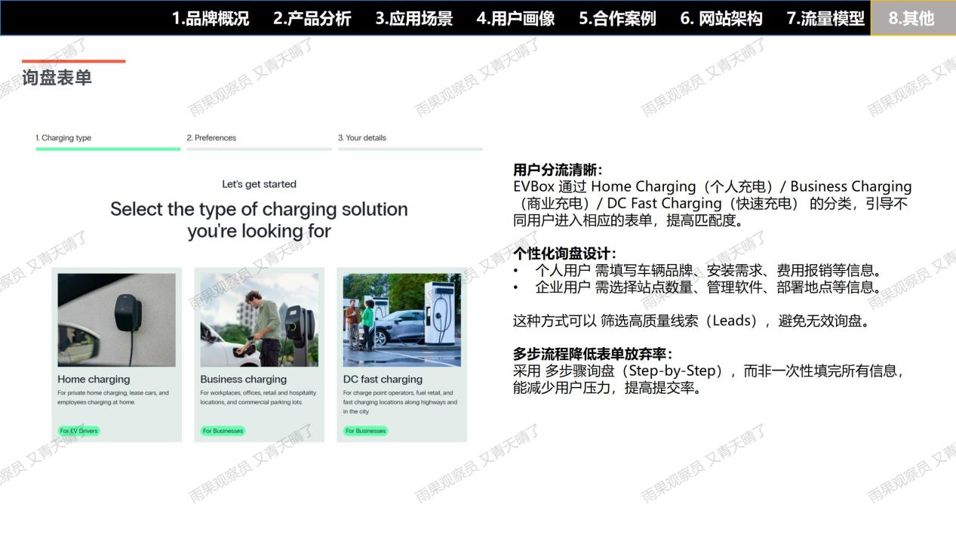Image resolution: width=956 pixels, height=538 pixels.
Task: Pick the DC fast charging card title
Action: point(383,380)
